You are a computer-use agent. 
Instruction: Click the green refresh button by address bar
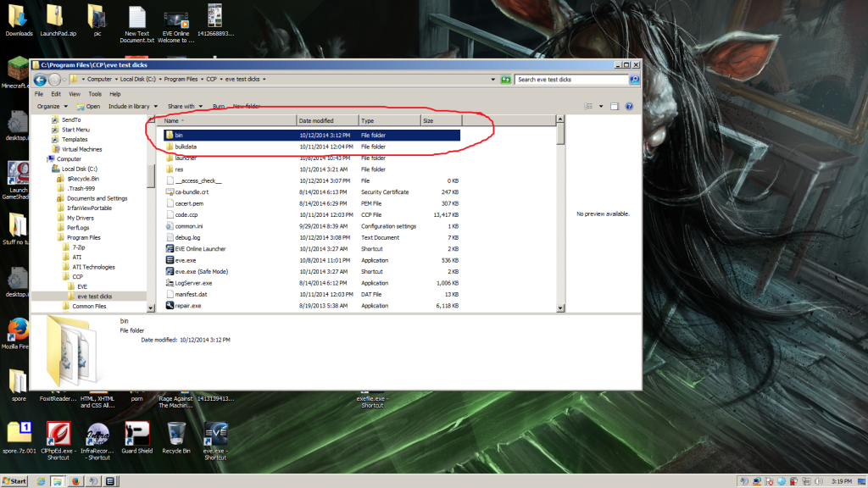(505, 80)
